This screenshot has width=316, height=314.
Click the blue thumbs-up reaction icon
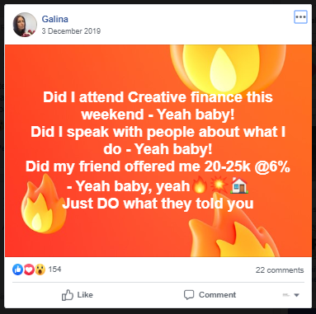18,269
